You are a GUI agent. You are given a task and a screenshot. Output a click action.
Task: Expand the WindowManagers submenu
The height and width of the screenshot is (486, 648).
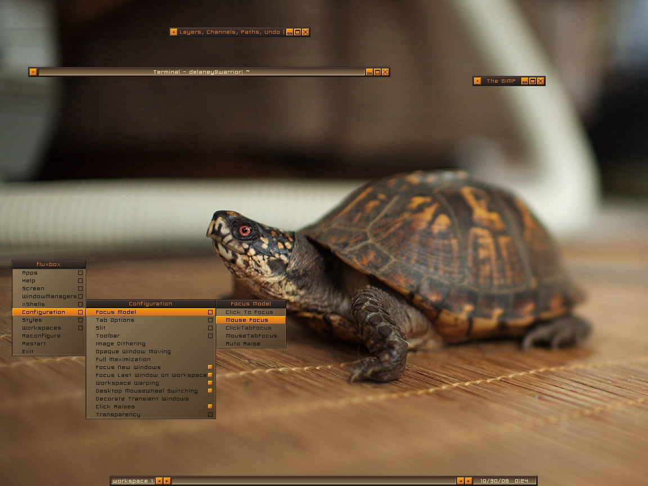click(49, 296)
